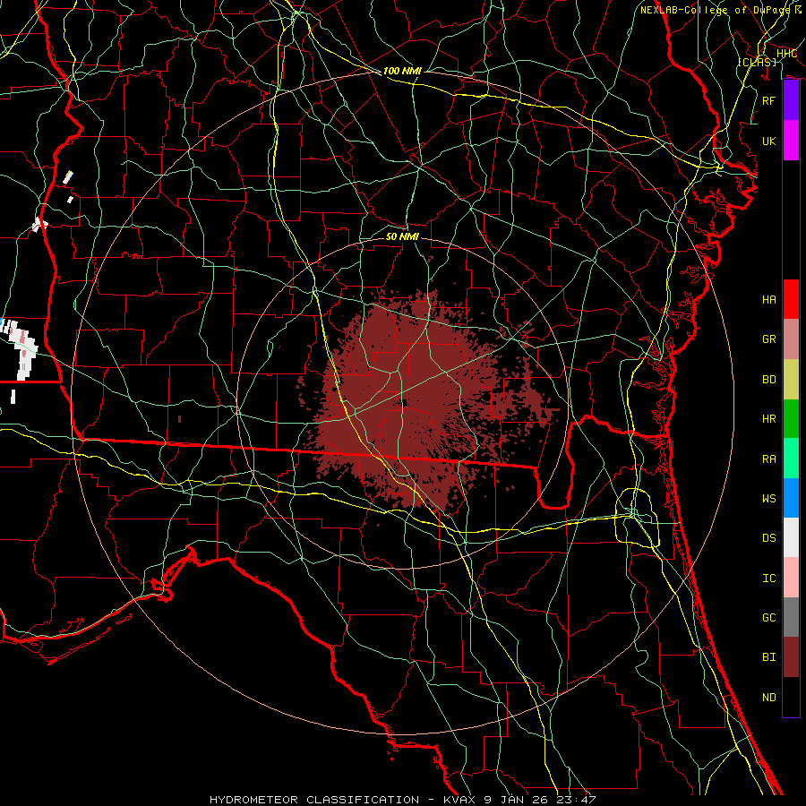Click the "HA" legend label

[x=769, y=299]
